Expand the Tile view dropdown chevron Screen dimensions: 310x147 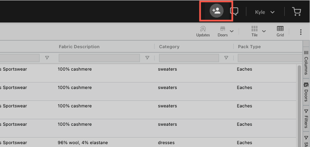264,31
